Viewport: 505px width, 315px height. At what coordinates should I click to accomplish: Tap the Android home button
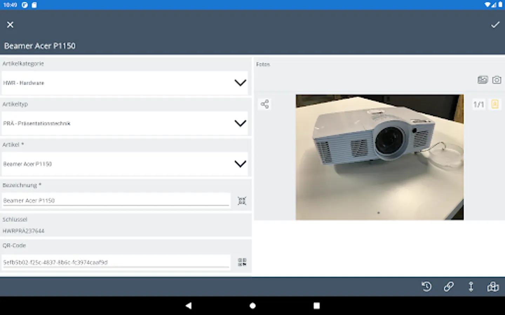click(252, 306)
